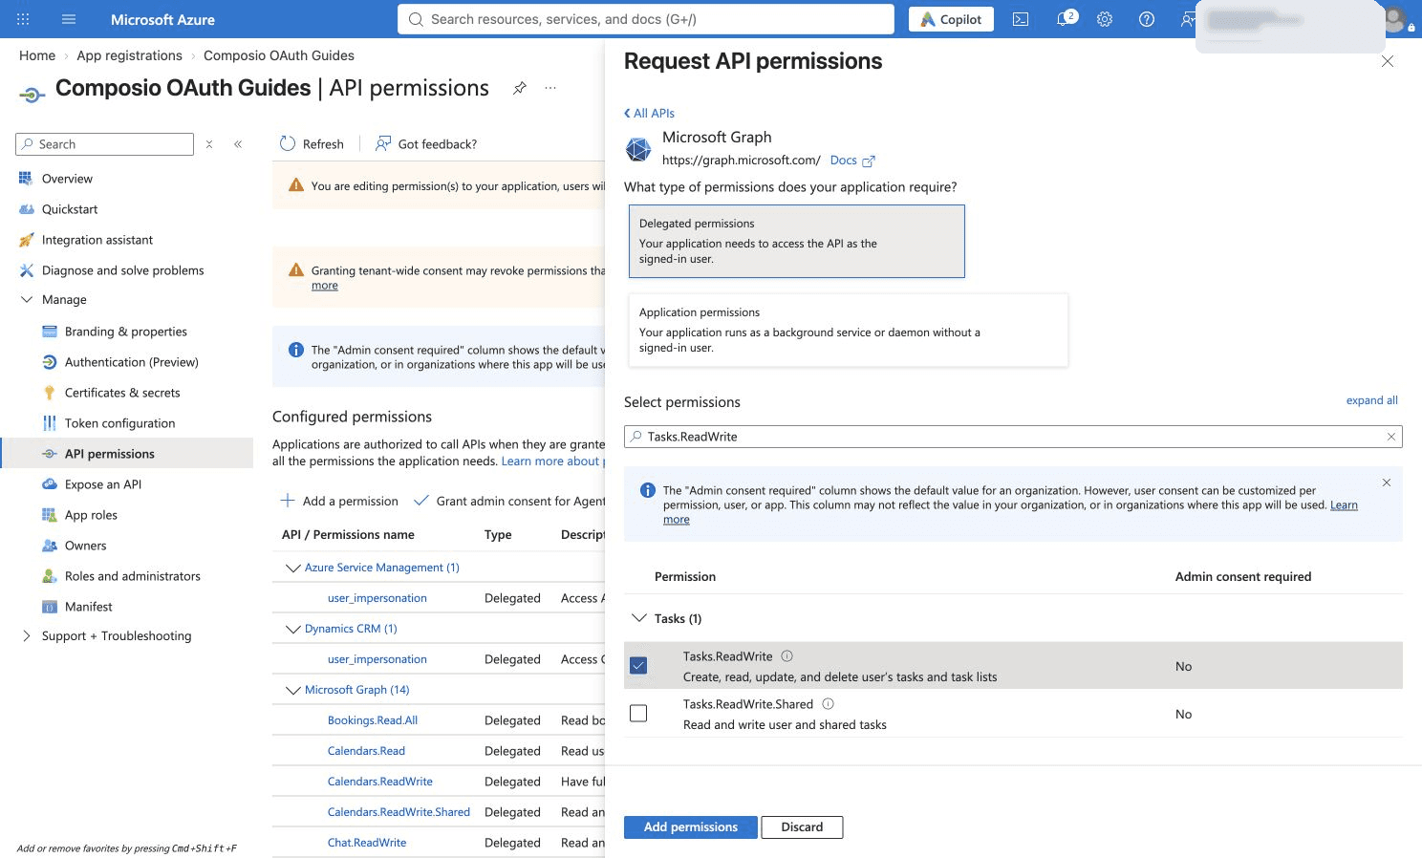This screenshot has height=858, width=1422.
Task: Click the Got feedback? toolbar item
Action: pos(426,144)
